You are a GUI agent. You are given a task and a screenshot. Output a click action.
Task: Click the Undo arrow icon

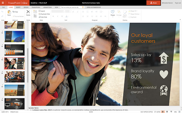[3, 12]
